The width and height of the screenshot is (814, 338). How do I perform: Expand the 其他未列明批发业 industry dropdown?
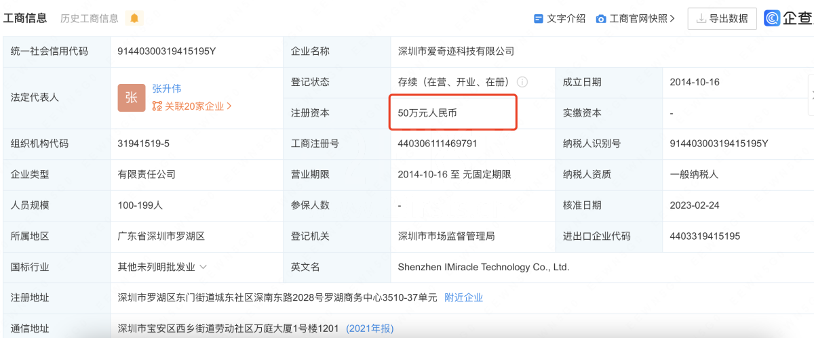[x=203, y=268]
